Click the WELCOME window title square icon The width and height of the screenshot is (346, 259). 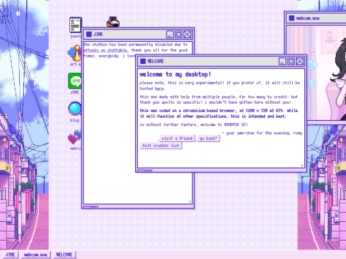pyautogui.click(x=143, y=61)
